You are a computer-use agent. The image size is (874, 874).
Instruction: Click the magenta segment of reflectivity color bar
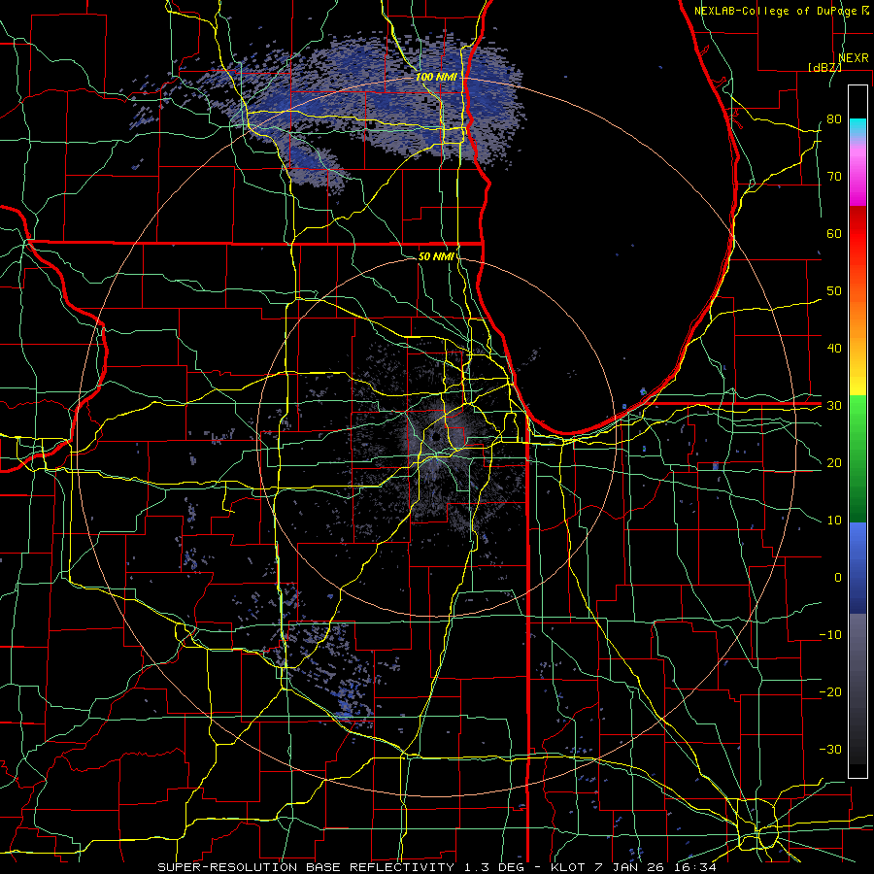pos(857,173)
